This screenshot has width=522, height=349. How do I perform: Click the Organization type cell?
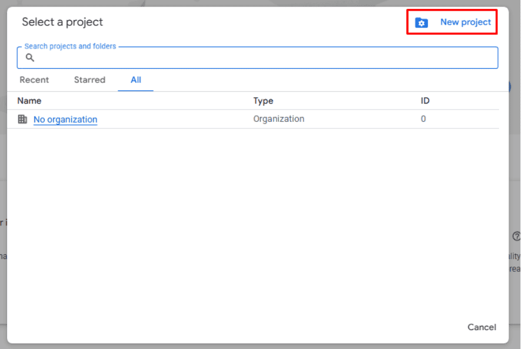pyautogui.click(x=278, y=119)
